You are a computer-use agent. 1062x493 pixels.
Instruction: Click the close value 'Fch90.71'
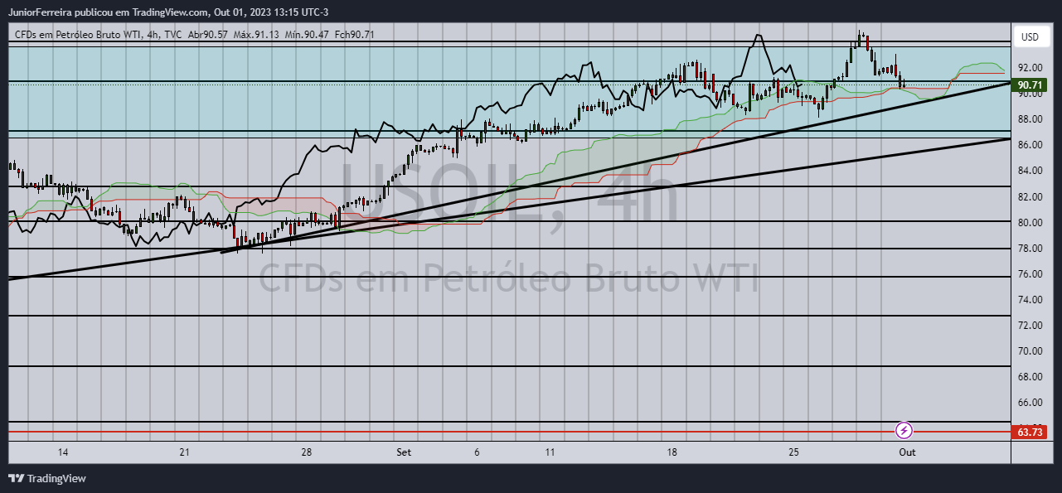pyautogui.click(x=355, y=35)
